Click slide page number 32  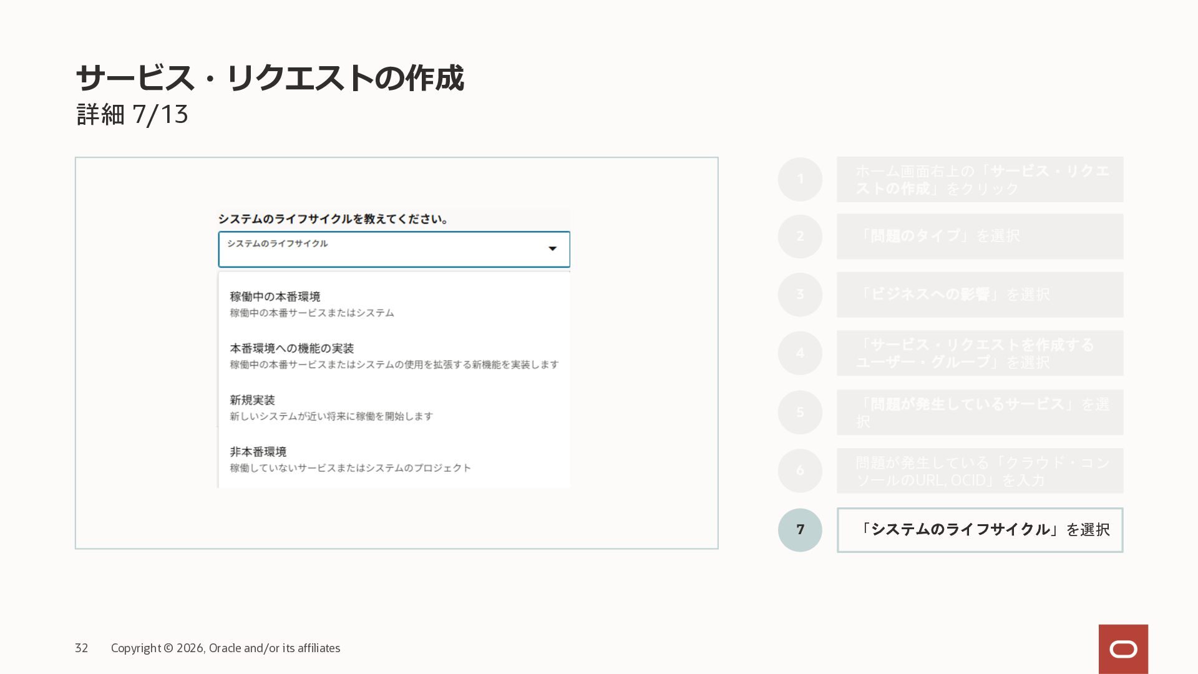tap(81, 648)
